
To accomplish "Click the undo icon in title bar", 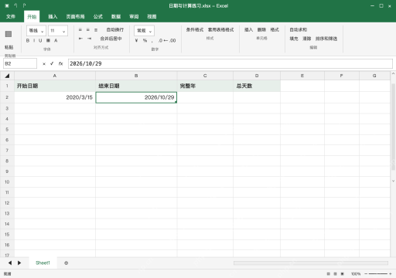I will click(x=15, y=5).
